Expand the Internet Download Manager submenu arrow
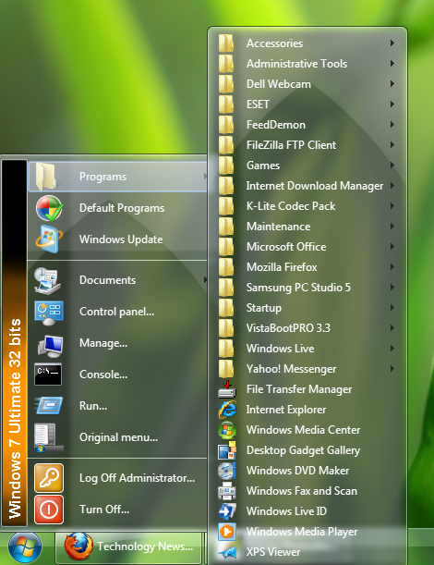The width and height of the screenshot is (434, 565). (x=392, y=186)
